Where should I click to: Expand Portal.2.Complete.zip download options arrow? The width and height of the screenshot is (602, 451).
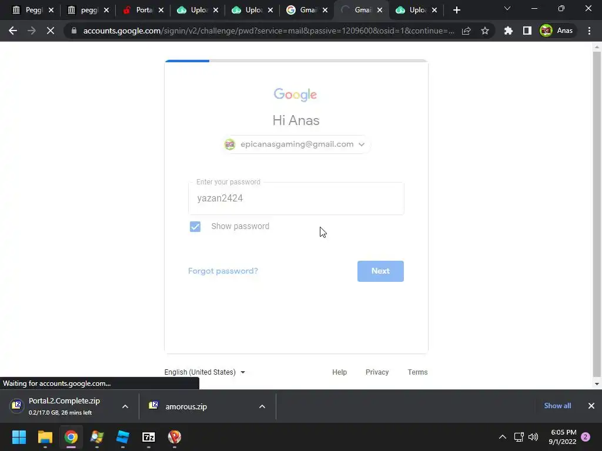(x=125, y=406)
